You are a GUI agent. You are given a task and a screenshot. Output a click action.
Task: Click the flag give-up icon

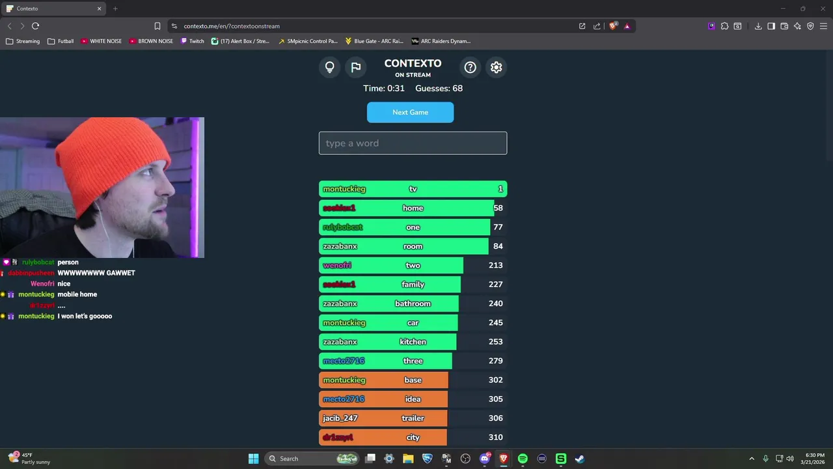(x=355, y=67)
